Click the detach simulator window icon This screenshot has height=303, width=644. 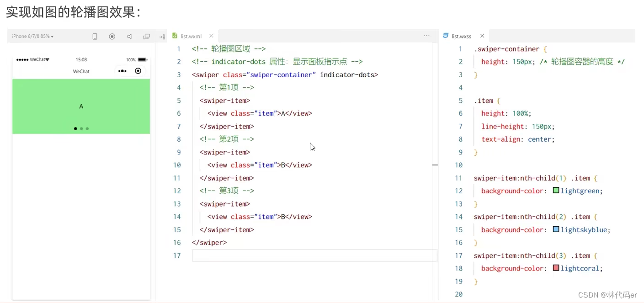coord(146,37)
